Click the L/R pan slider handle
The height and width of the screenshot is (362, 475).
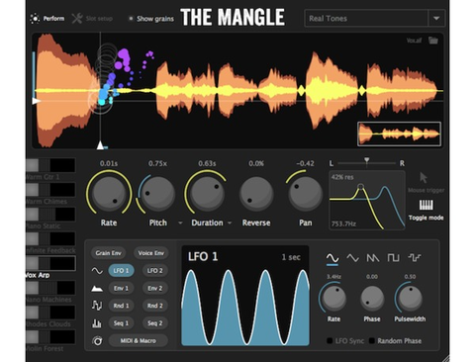366,160
